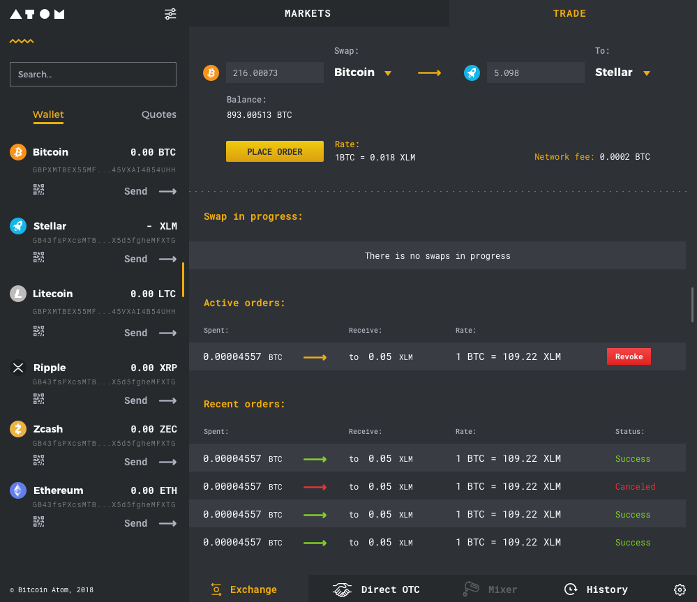Image resolution: width=697 pixels, height=602 pixels.
Task: Click the Ethereum coin icon in wallet
Action: [x=18, y=490]
